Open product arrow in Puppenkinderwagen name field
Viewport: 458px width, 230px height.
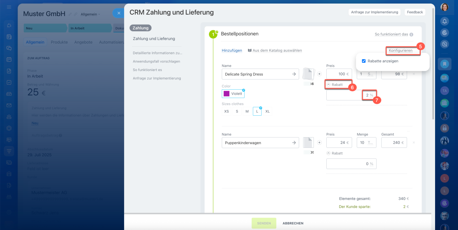pos(294,142)
